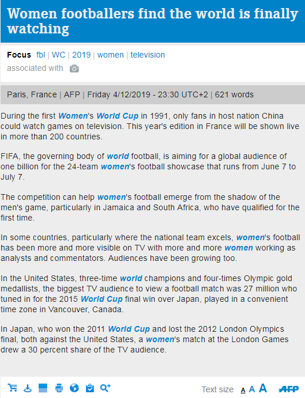
Task: Open the fbl focus tag
Action: 40,55
